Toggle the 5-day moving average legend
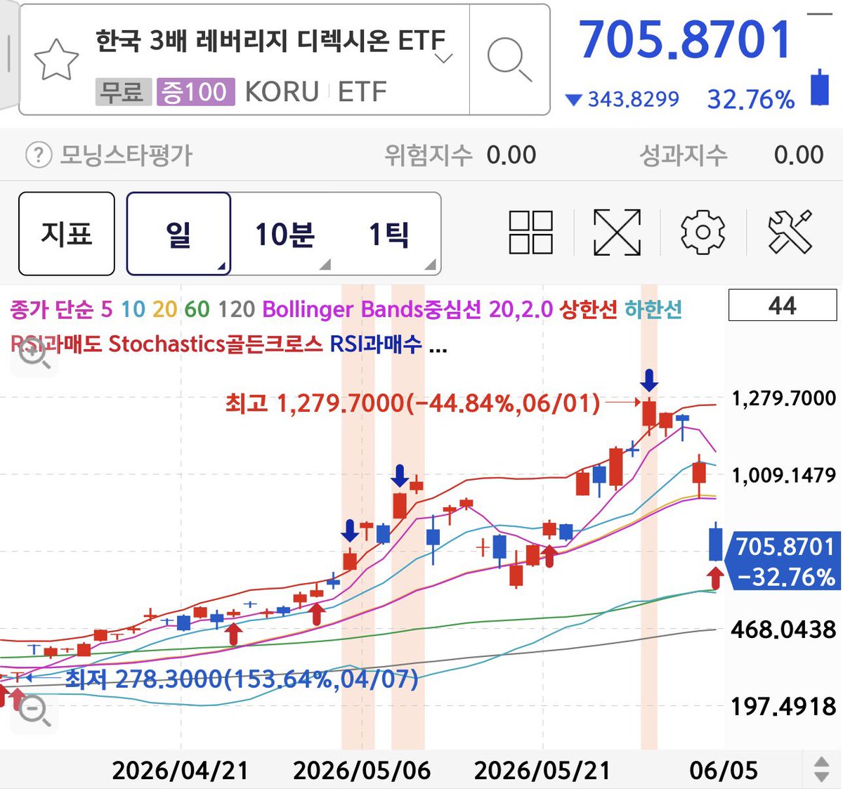843x789 pixels. (x=107, y=309)
